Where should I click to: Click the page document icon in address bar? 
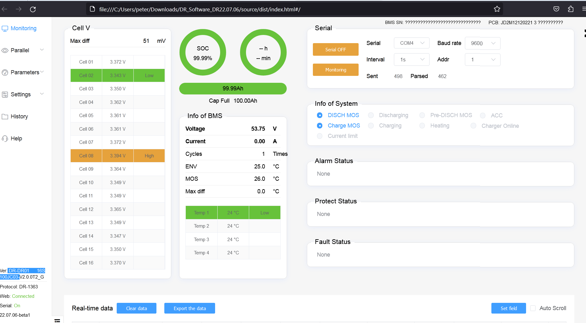point(92,9)
